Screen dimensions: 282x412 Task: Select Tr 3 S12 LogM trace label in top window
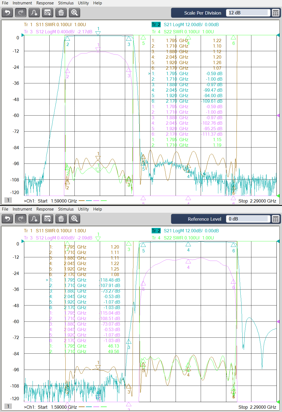click(x=58, y=32)
